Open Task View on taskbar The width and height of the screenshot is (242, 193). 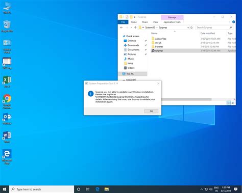pos(88,189)
